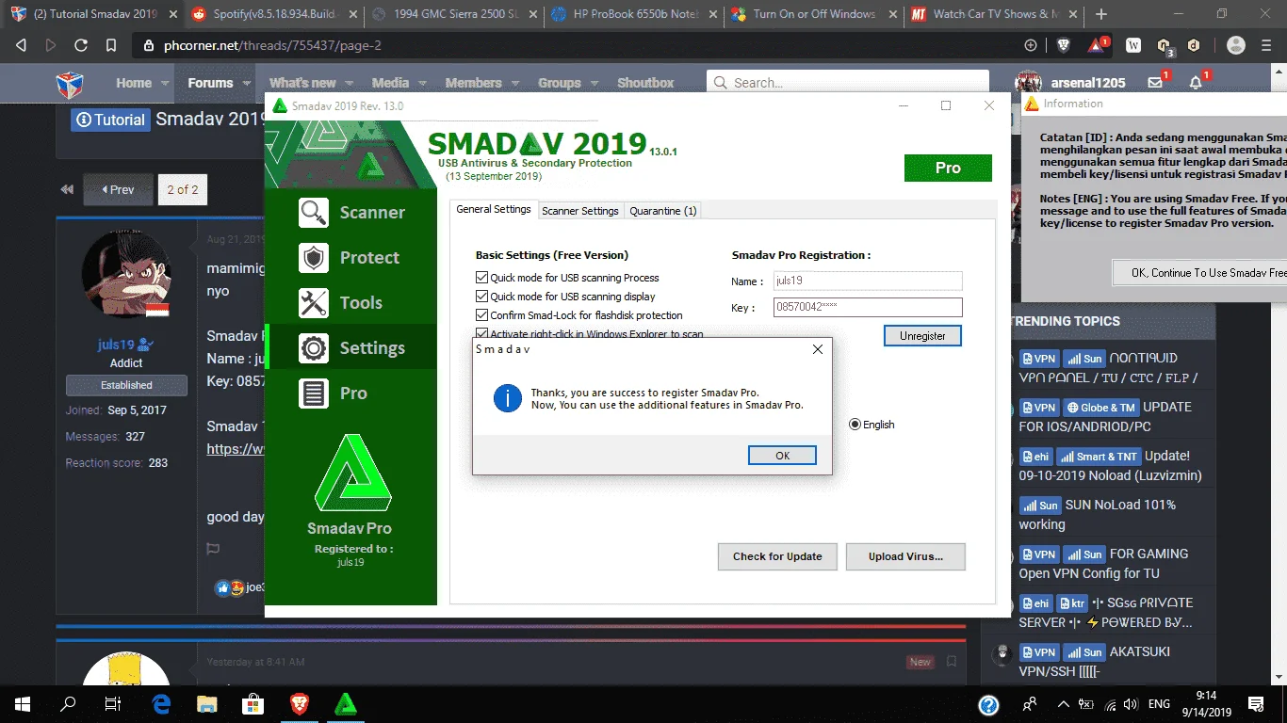This screenshot has width=1287, height=723.
Task: Toggle Quick mode for USB scanning display
Action: pos(482,297)
